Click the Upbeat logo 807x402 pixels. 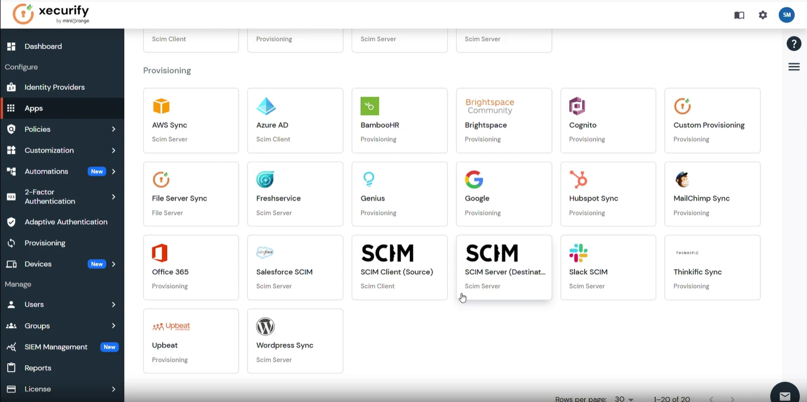click(x=171, y=326)
